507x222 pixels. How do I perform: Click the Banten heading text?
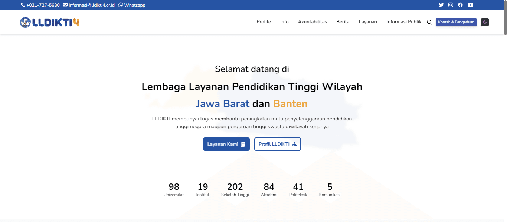click(290, 103)
